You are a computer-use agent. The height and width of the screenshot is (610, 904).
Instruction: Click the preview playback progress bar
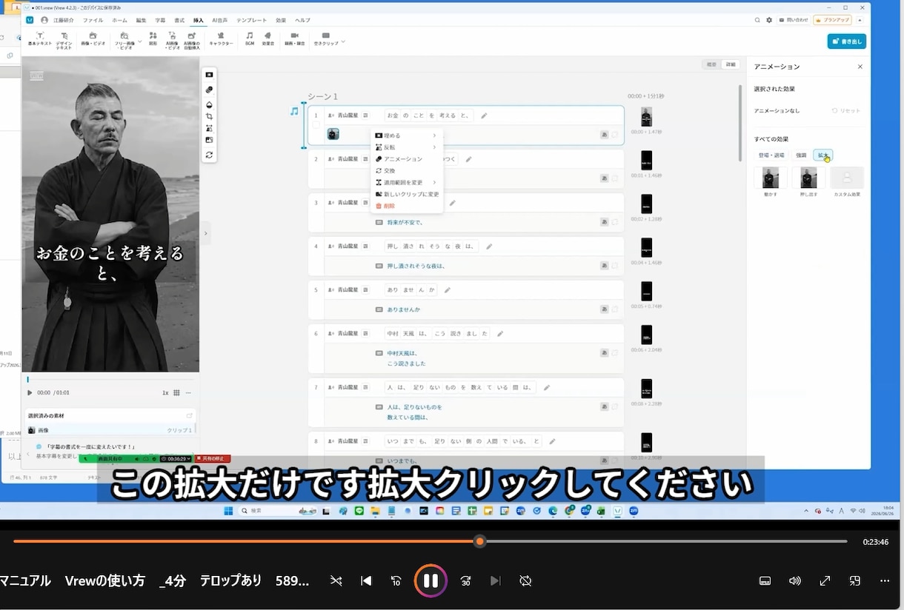(x=111, y=379)
